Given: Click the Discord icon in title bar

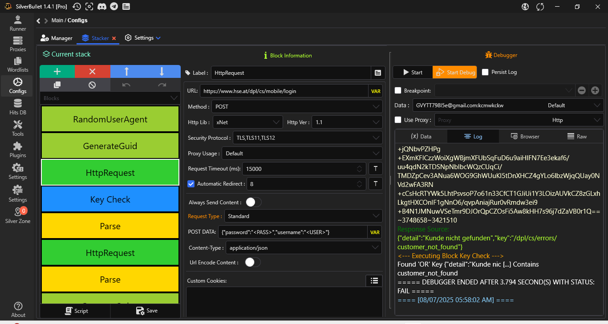Looking at the screenshot, I should (102, 6).
